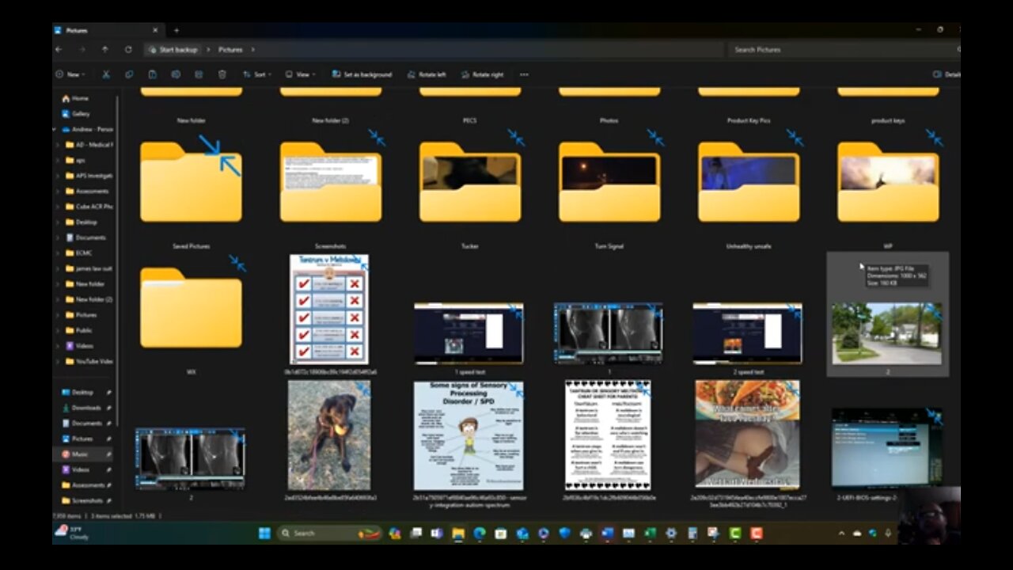The height and width of the screenshot is (570, 1013).
Task: Click the Cut scissors icon in toolbar
Action: click(105, 74)
